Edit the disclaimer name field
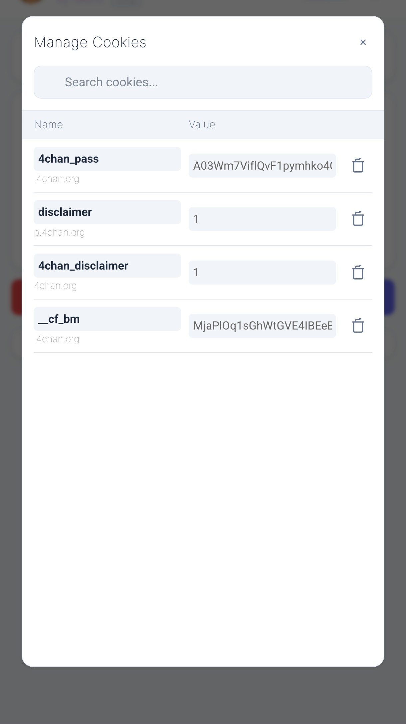Image resolution: width=406 pixels, height=724 pixels. coord(107,212)
